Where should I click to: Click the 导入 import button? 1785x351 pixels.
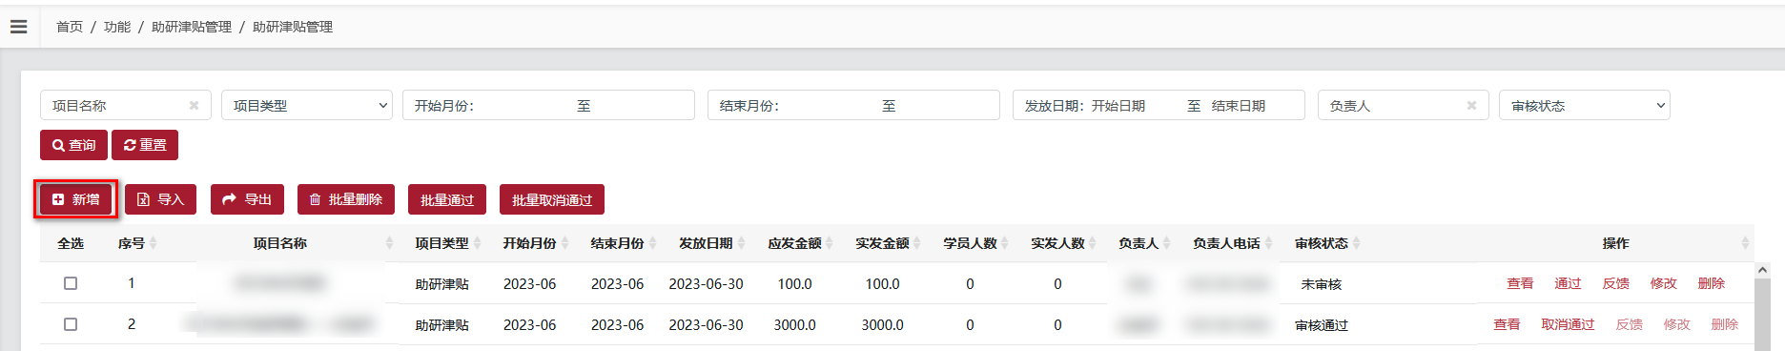160,199
